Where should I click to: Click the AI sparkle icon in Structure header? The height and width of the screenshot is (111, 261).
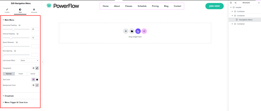click(x=235, y=3)
